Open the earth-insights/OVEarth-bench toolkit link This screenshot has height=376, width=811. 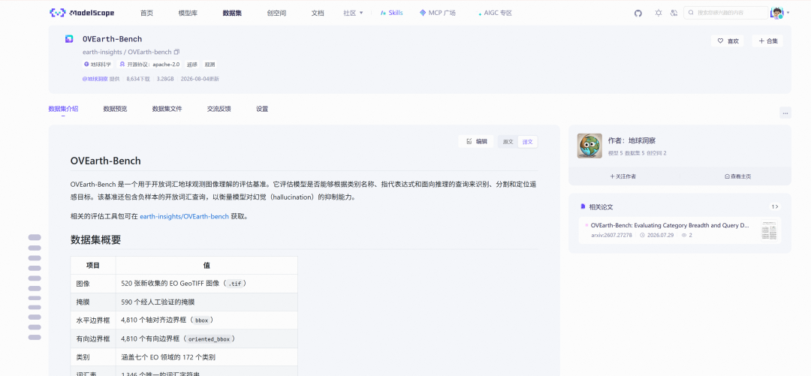coord(184,217)
